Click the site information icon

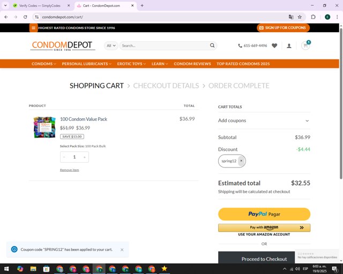pyautogui.click(x=37, y=17)
